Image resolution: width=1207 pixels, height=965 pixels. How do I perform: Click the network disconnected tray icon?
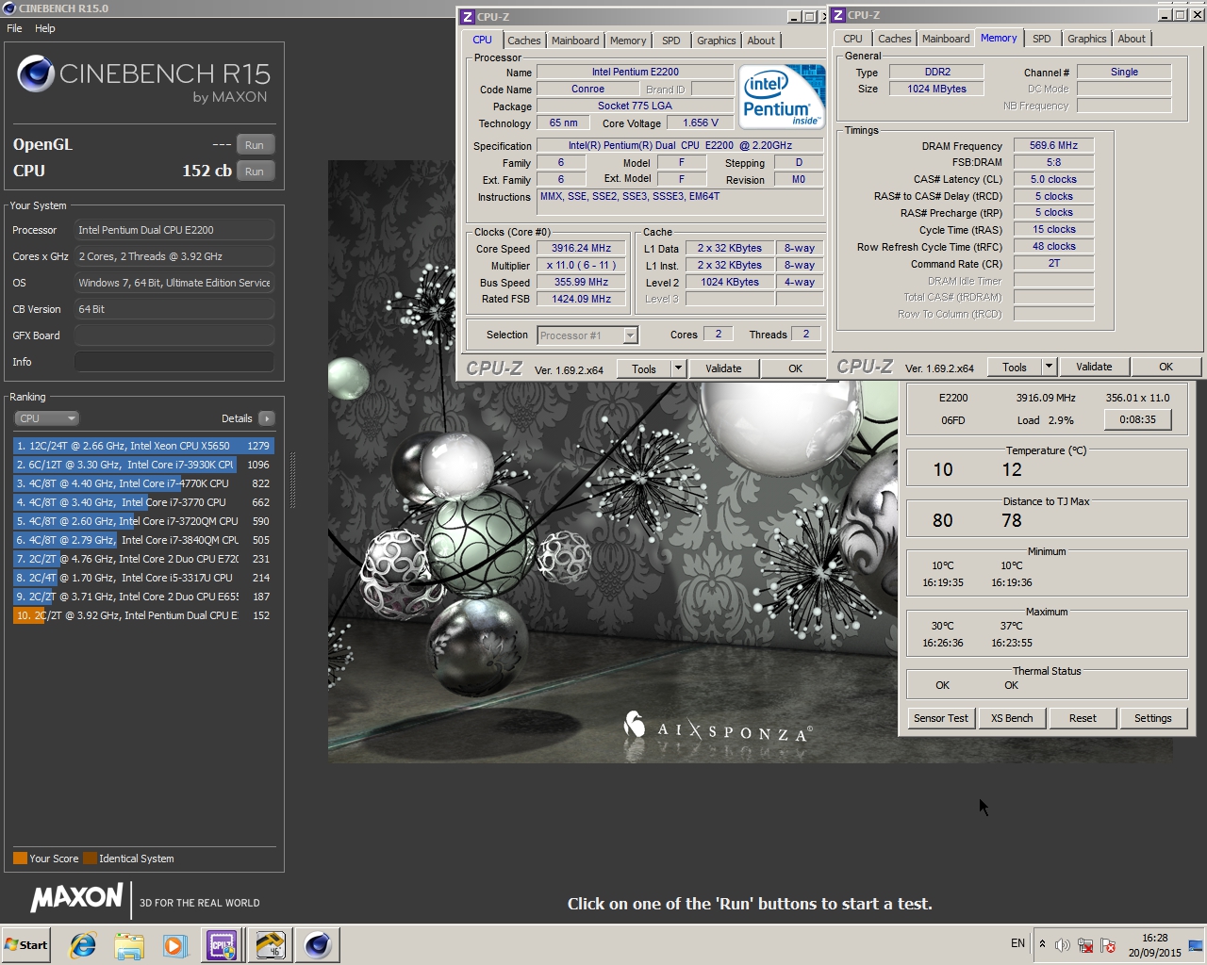1085,945
